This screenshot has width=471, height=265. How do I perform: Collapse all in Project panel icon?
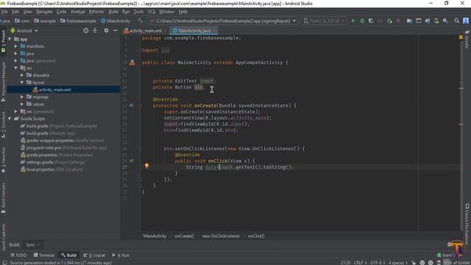(95, 30)
